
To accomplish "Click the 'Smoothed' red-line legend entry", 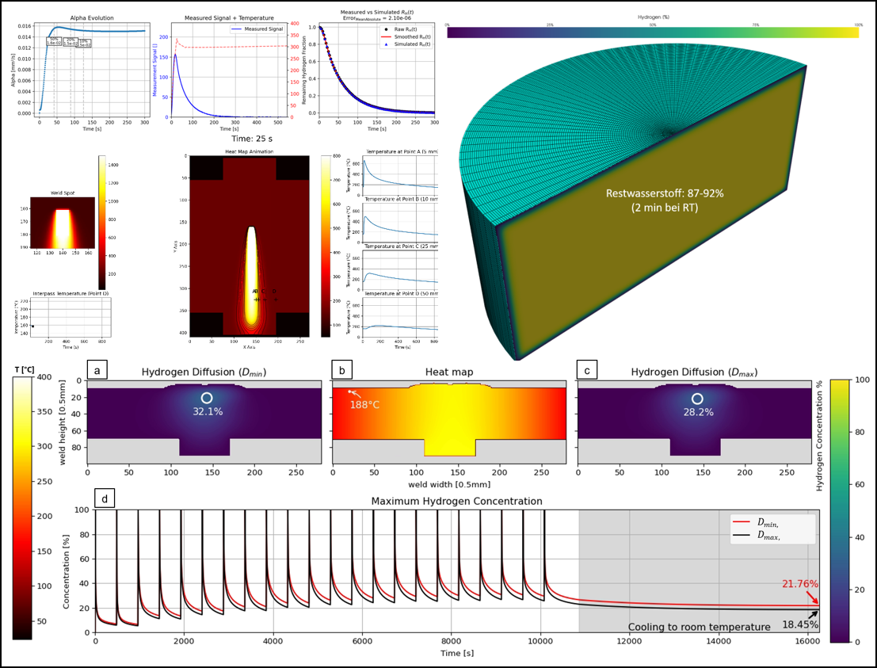I will (x=406, y=36).
